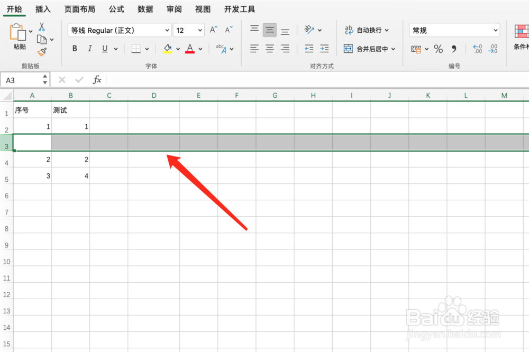Apply italic formatting
Screen dimensions: 529x352
[x=90, y=49]
